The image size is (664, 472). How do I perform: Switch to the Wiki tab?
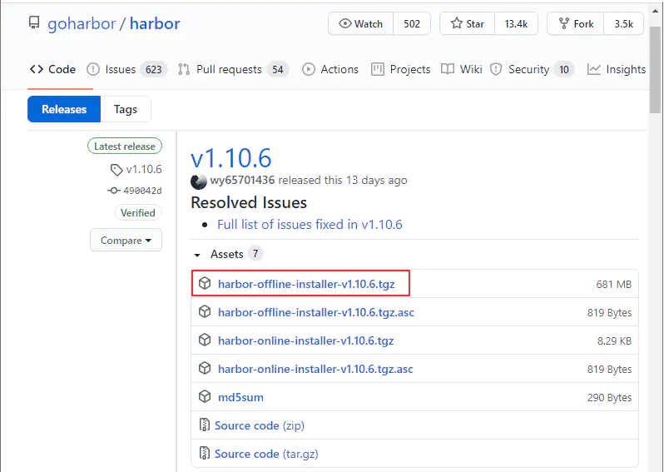point(462,69)
